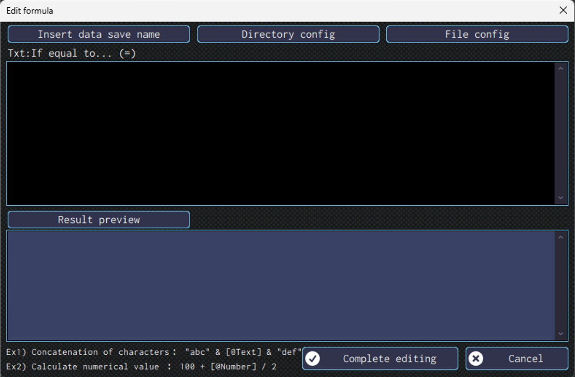Click the circled X icon beside Cancel
Viewport: 575px width, 377px height.
click(x=476, y=358)
